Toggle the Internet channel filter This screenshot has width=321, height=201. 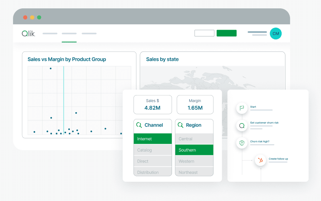coord(153,139)
